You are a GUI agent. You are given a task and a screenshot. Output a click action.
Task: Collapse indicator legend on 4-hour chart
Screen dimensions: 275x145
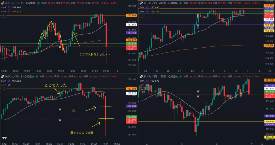tap(142, 16)
